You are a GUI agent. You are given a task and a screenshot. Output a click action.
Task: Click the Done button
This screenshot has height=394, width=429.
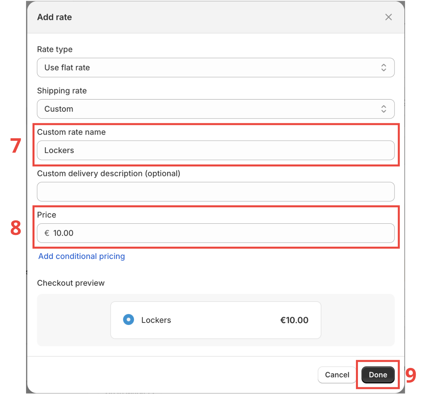point(378,375)
